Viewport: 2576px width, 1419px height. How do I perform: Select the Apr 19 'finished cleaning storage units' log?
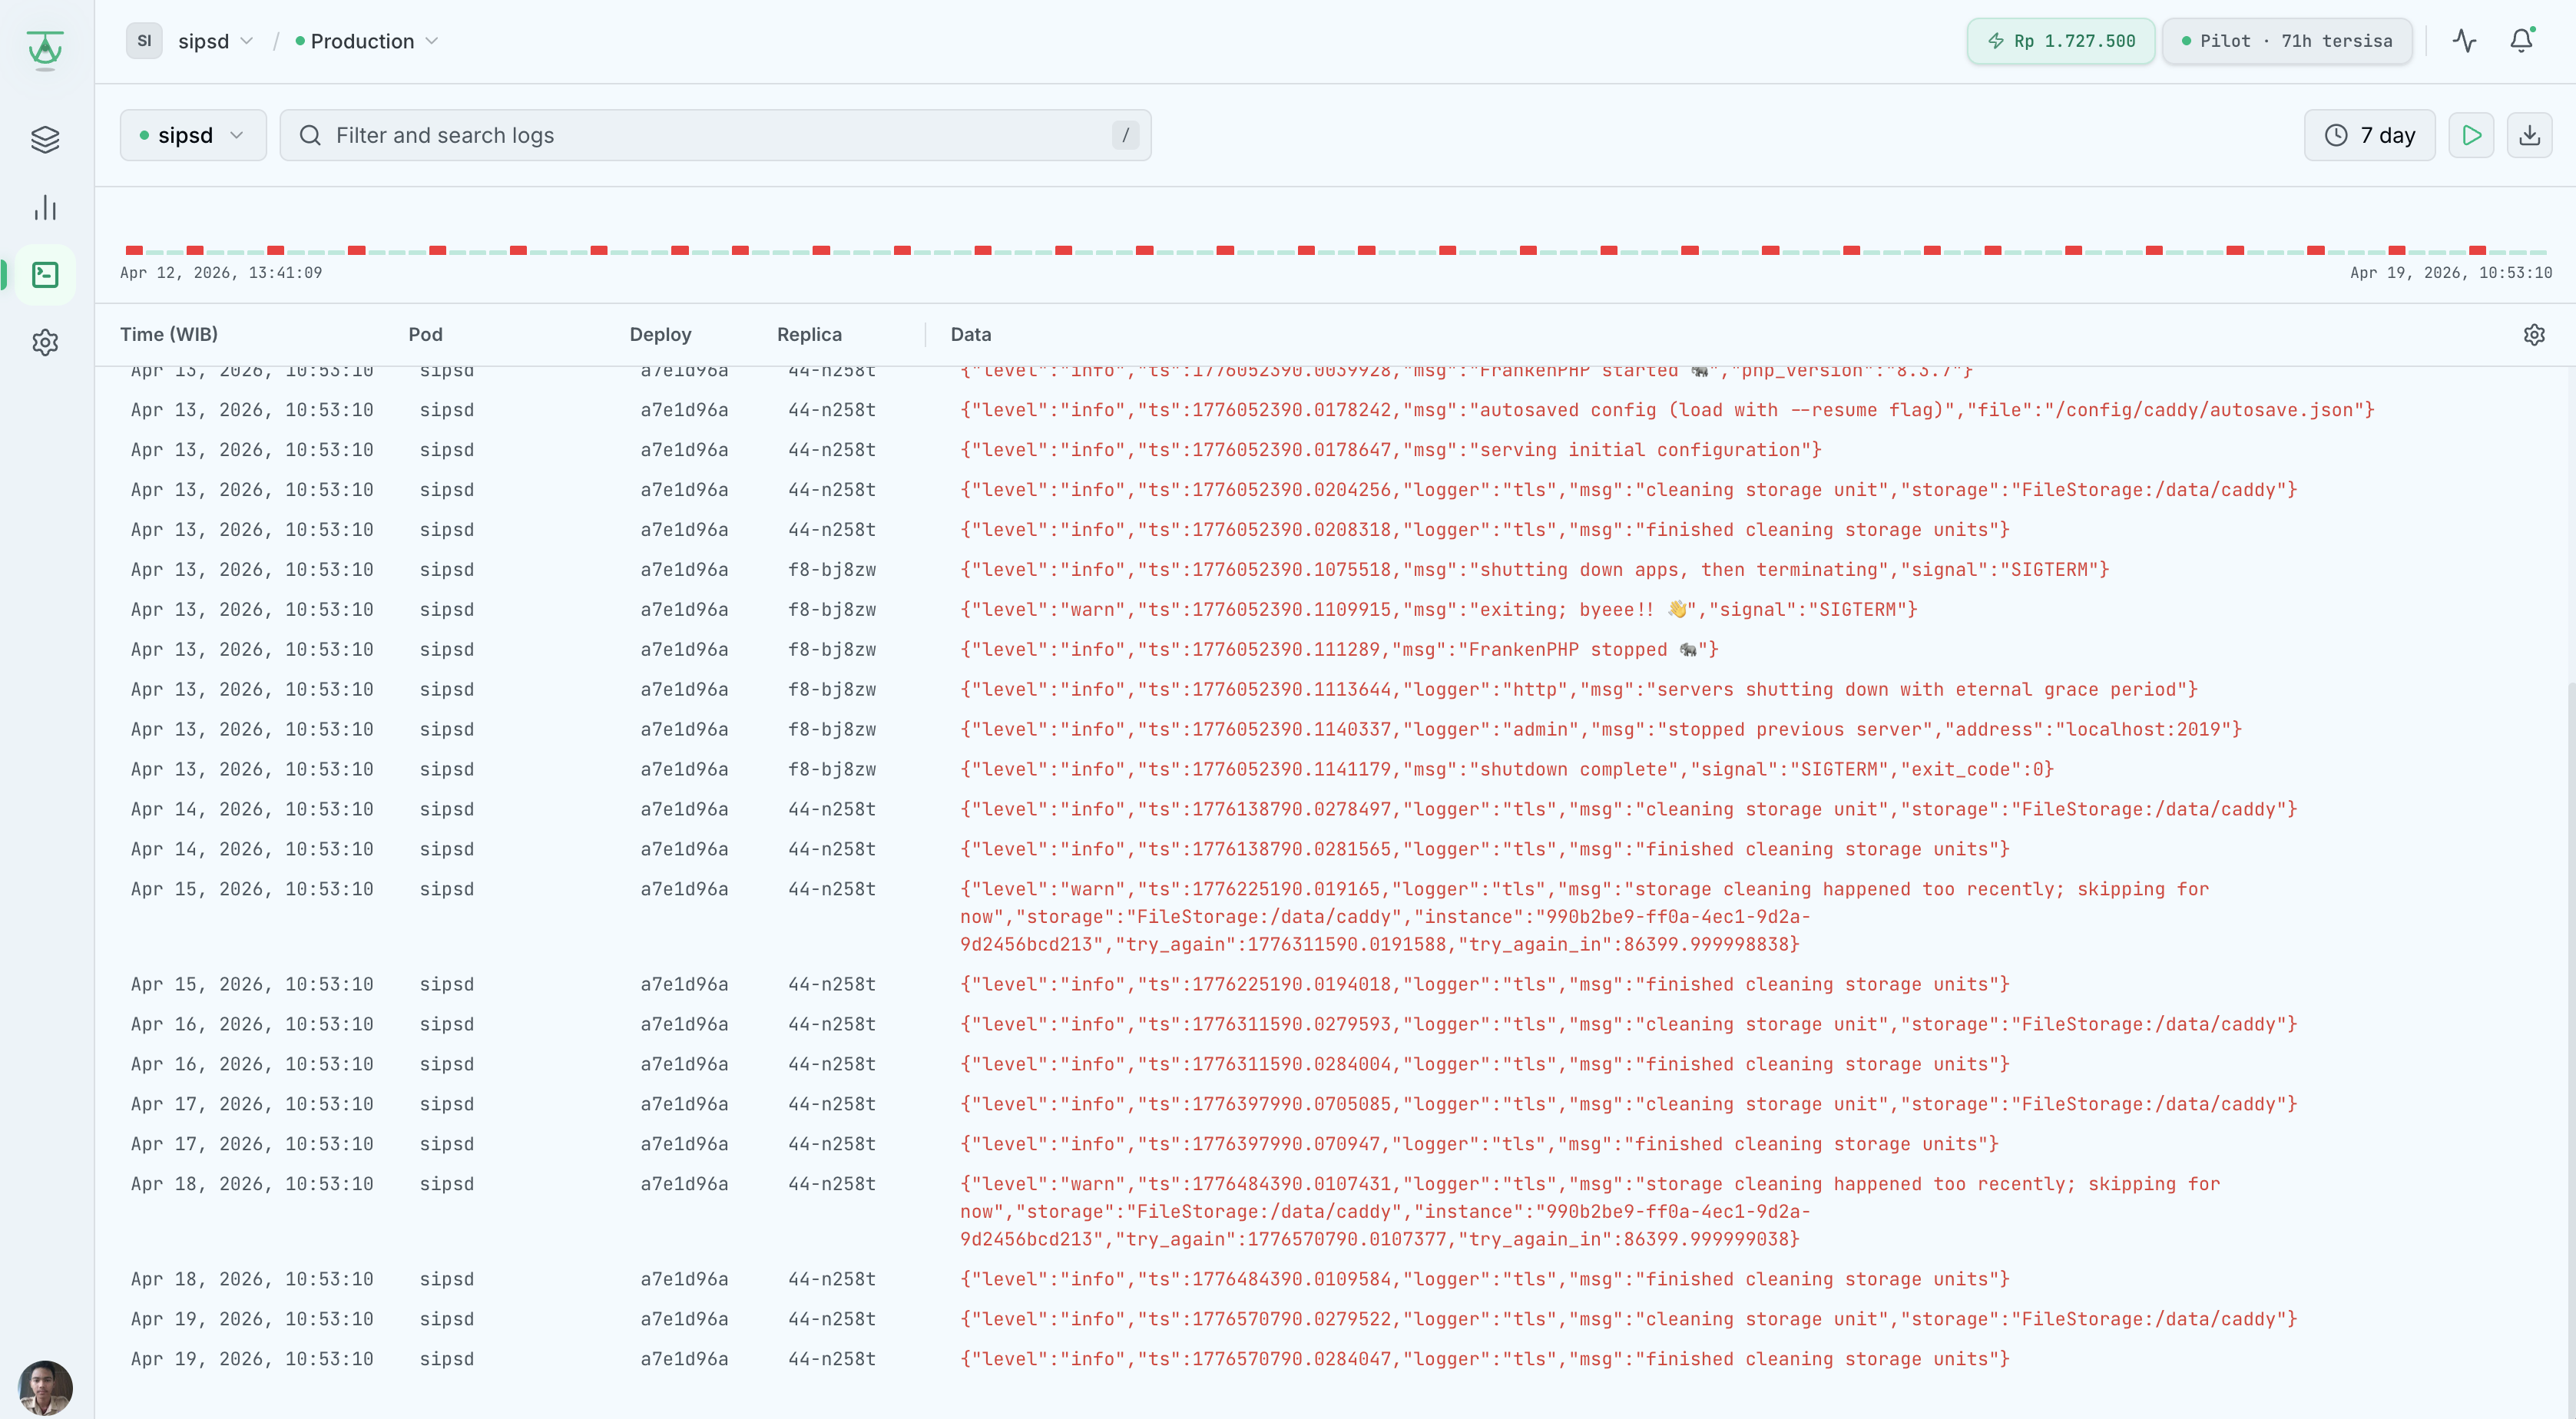click(x=1335, y=1360)
